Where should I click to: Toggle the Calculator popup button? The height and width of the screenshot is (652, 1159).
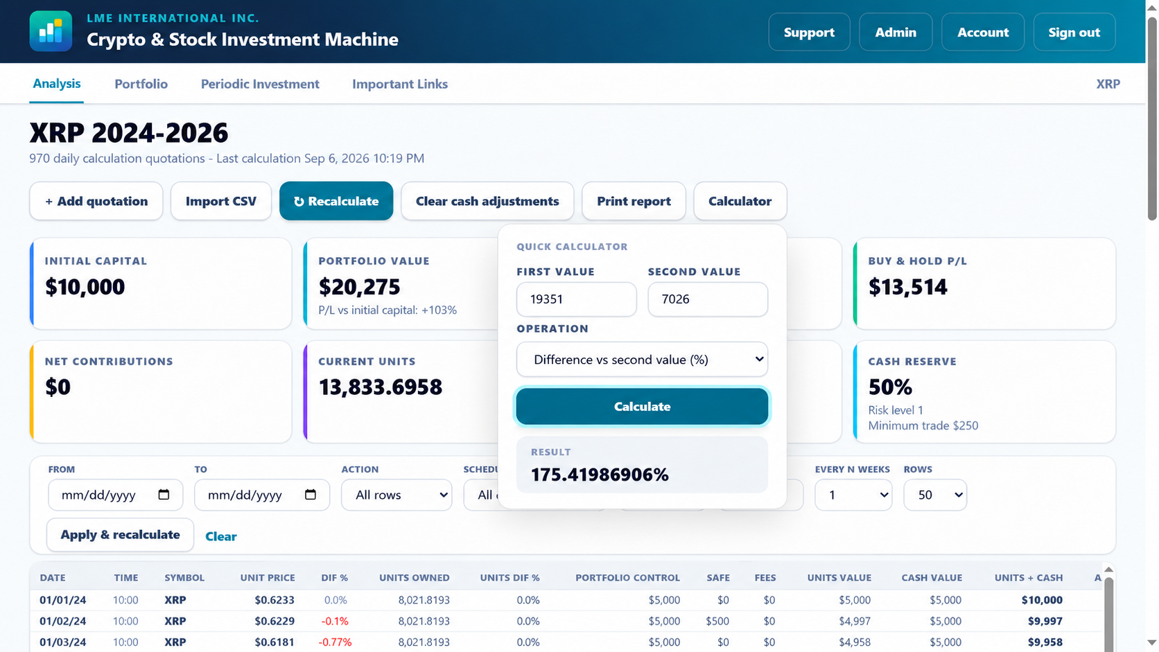point(740,201)
